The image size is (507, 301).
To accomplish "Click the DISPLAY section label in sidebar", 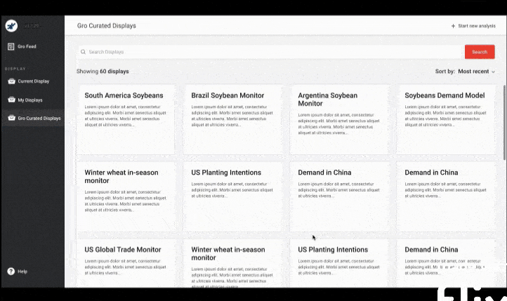I will coord(15,69).
